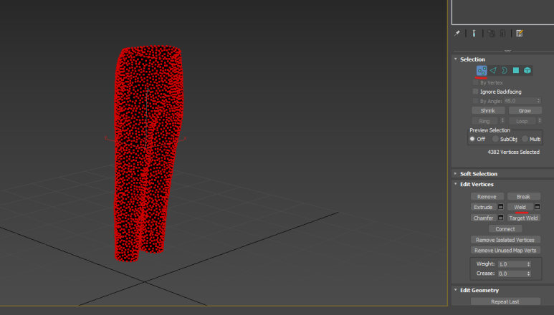Click the Ring button
The height and width of the screenshot is (315, 554).
(x=484, y=121)
